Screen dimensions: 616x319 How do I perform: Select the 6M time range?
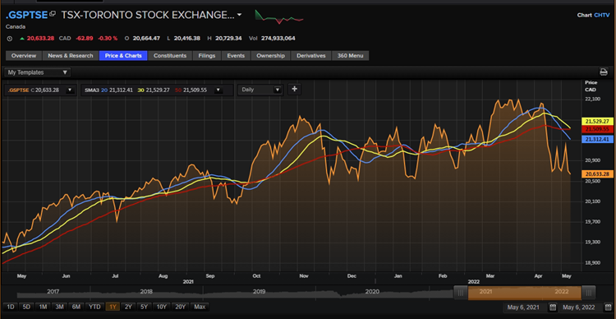[76, 307]
